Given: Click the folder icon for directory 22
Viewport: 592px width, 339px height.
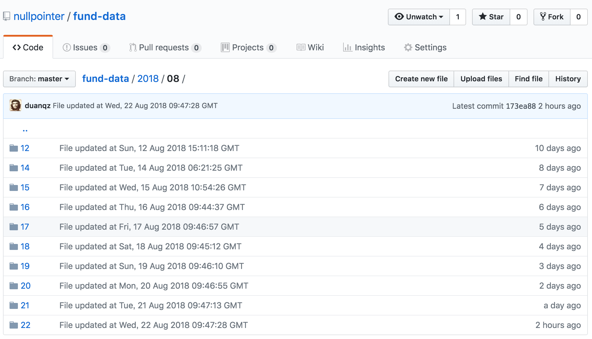Looking at the screenshot, I should [14, 325].
